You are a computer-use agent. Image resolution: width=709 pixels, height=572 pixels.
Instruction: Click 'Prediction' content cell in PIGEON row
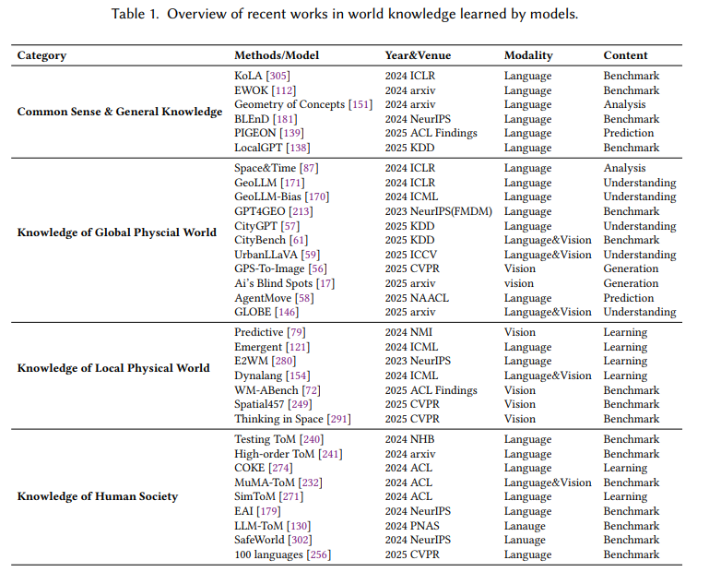tap(628, 133)
